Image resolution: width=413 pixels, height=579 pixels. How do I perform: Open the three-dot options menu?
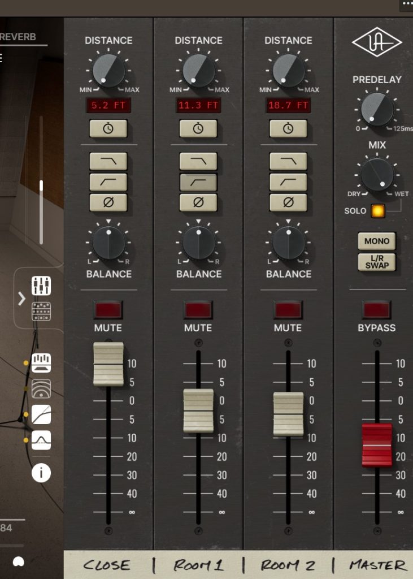(406, 4)
